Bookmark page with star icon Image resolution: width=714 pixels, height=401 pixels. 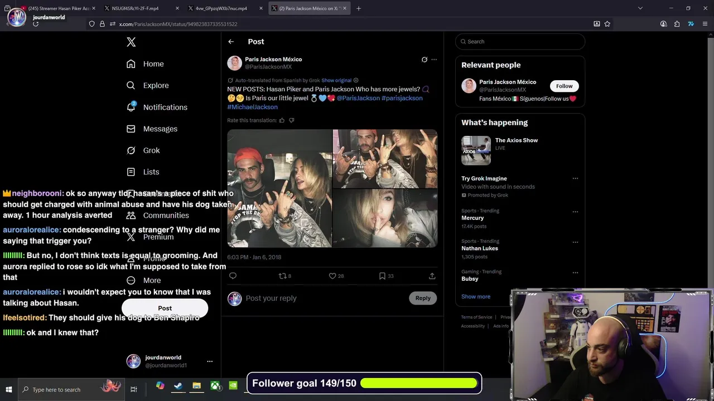pyautogui.click(x=607, y=24)
